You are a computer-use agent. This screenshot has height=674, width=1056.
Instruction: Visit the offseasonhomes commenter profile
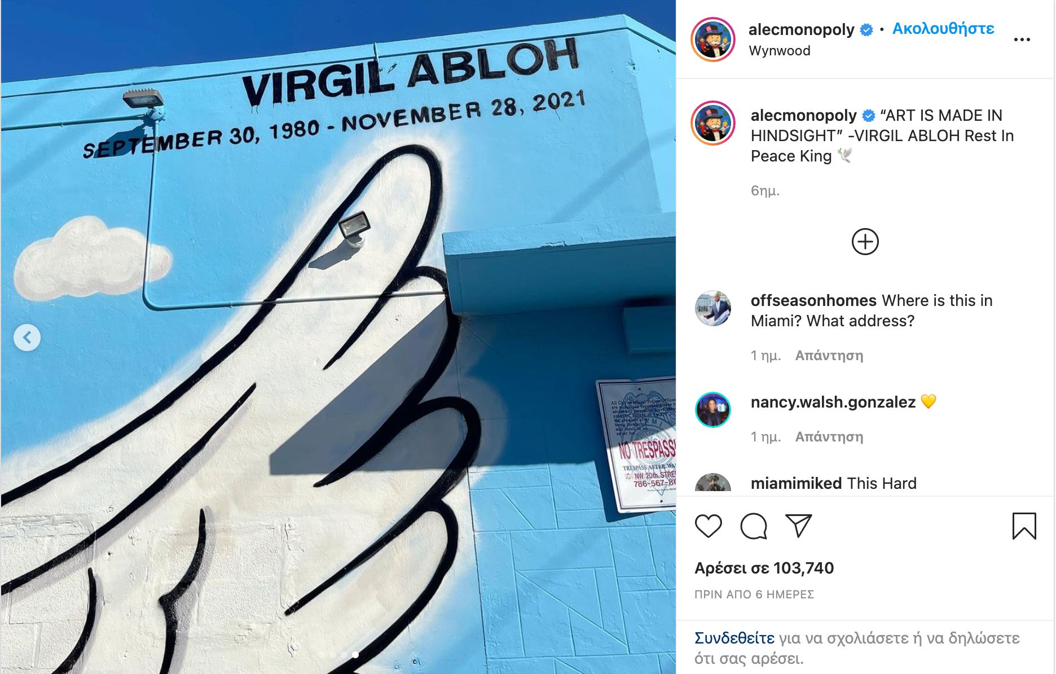point(813,300)
